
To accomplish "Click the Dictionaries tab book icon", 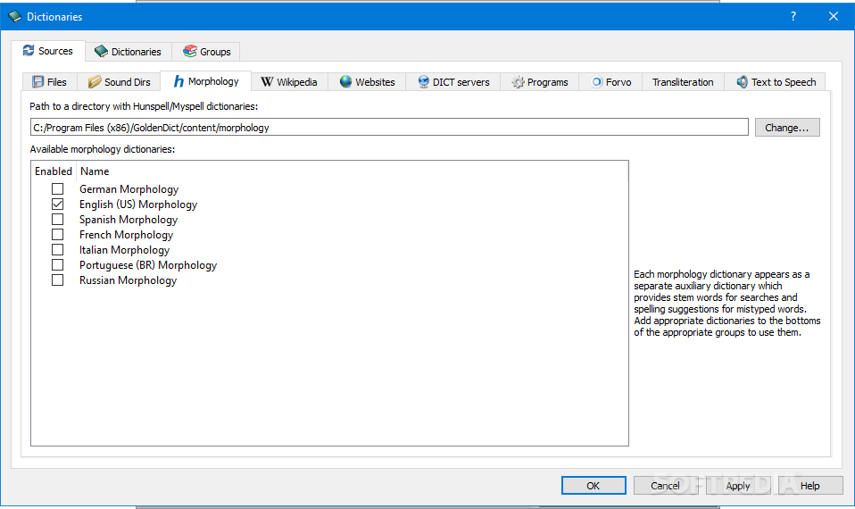I will [x=101, y=51].
